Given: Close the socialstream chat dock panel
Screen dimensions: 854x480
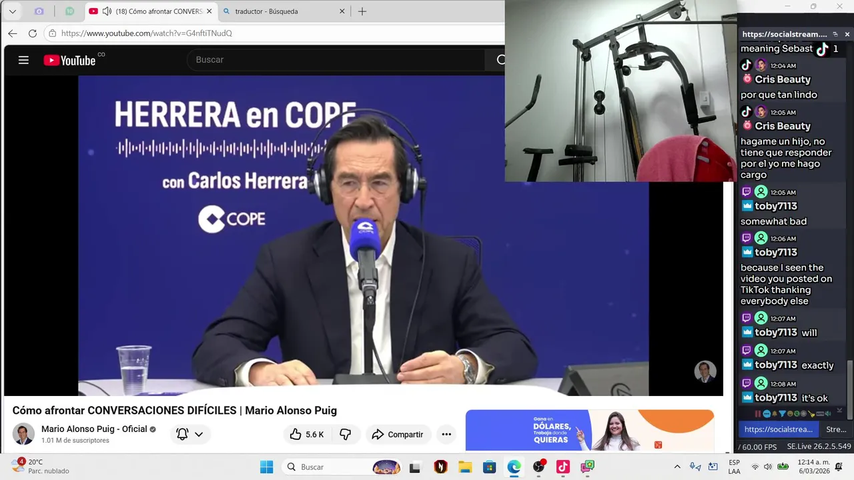Looking at the screenshot, I should coord(847,34).
